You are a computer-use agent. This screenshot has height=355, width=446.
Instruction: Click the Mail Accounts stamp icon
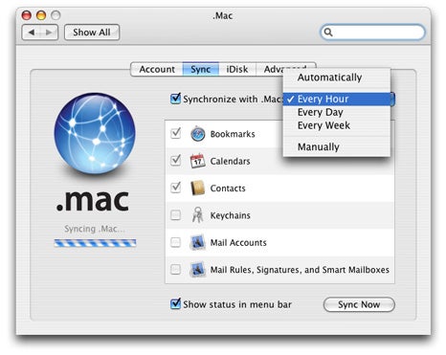[197, 242]
